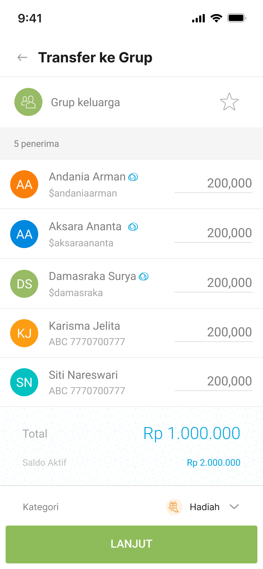Image resolution: width=263 pixels, height=569 pixels.
Task: Tap Andania Arman's orange AA avatar
Action: pos(24,184)
